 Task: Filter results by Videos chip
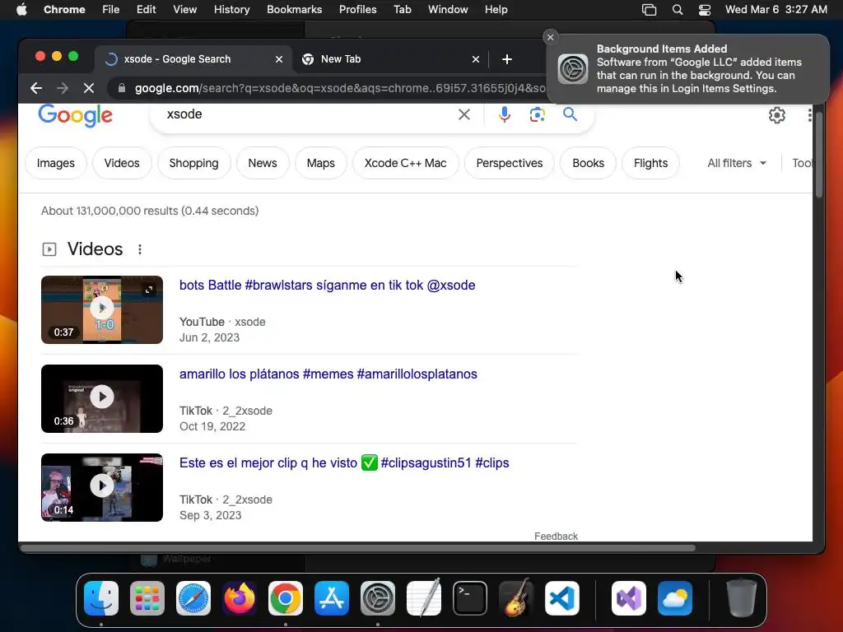pyautogui.click(x=122, y=163)
